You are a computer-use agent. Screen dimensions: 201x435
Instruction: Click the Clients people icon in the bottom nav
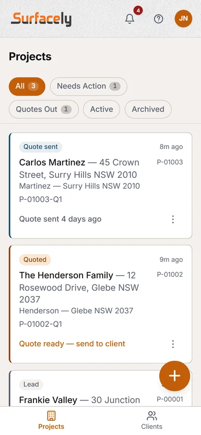click(x=152, y=416)
